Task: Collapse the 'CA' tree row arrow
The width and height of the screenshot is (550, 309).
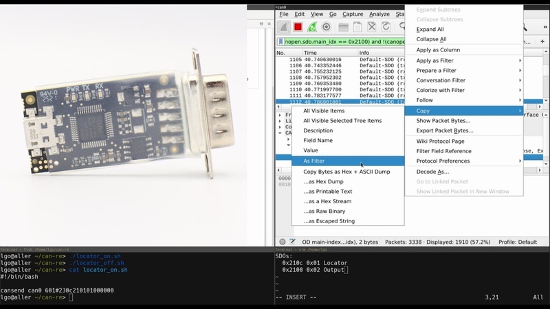Action: [x=280, y=133]
